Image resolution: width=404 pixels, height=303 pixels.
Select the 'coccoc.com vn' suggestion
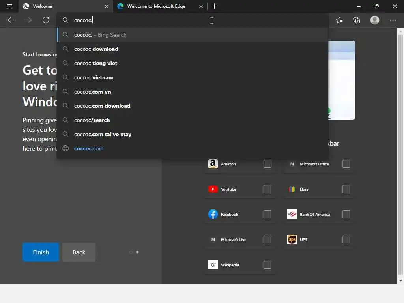click(x=193, y=92)
